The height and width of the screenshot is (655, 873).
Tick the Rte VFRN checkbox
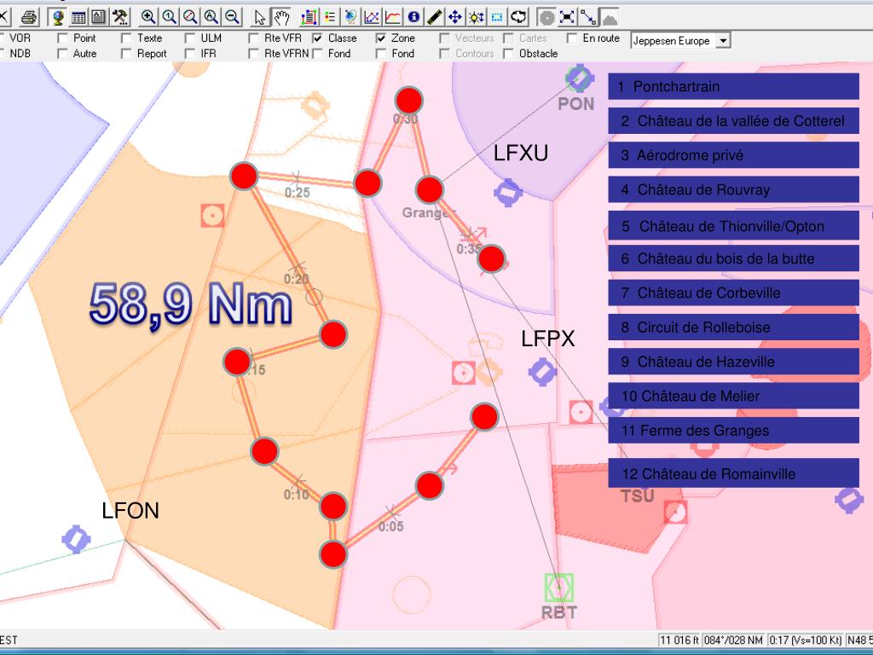click(253, 54)
